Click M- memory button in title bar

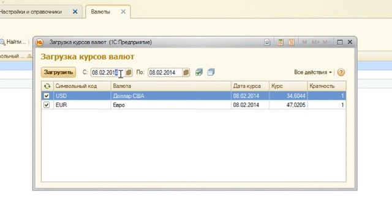[326, 42]
